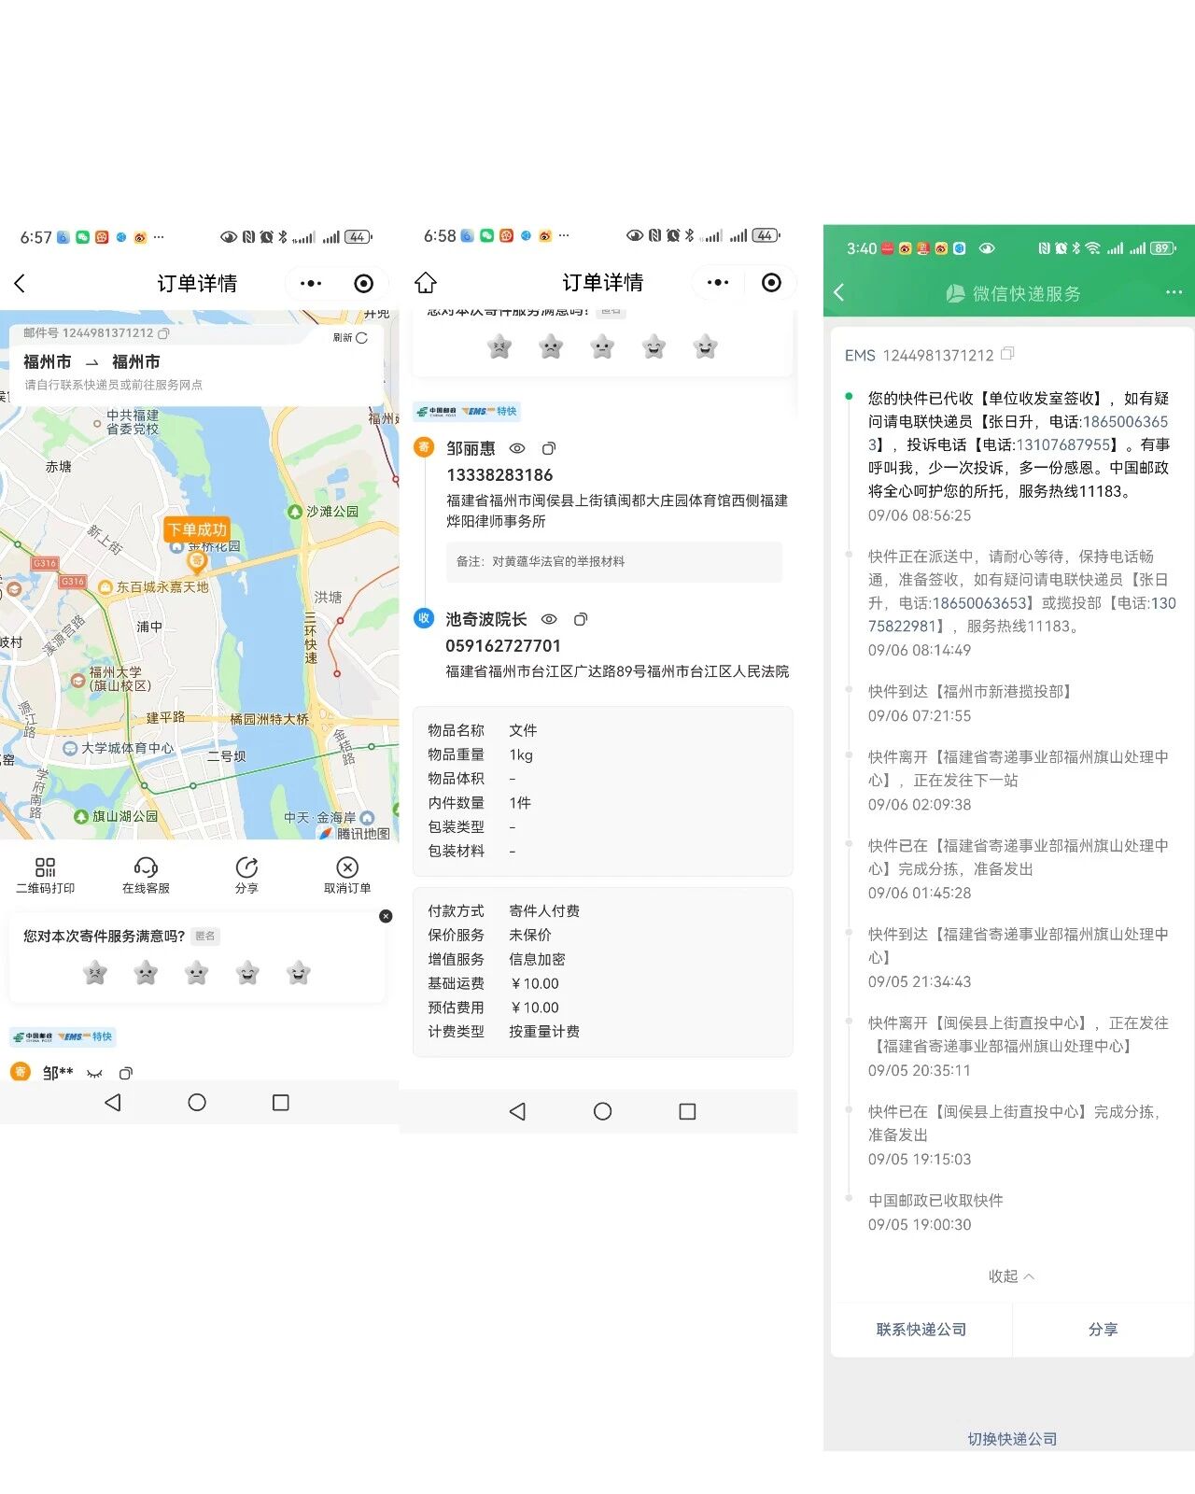Screen dimensions: 1195x1494
Task: Choose 取消订单 to cancel the order
Action: (x=347, y=876)
